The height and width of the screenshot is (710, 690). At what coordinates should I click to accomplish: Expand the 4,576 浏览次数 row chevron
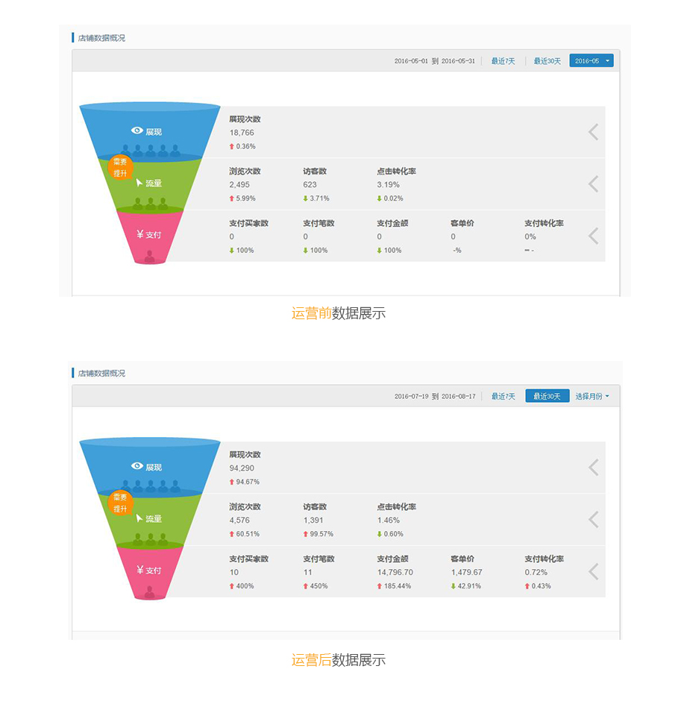click(594, 519)
